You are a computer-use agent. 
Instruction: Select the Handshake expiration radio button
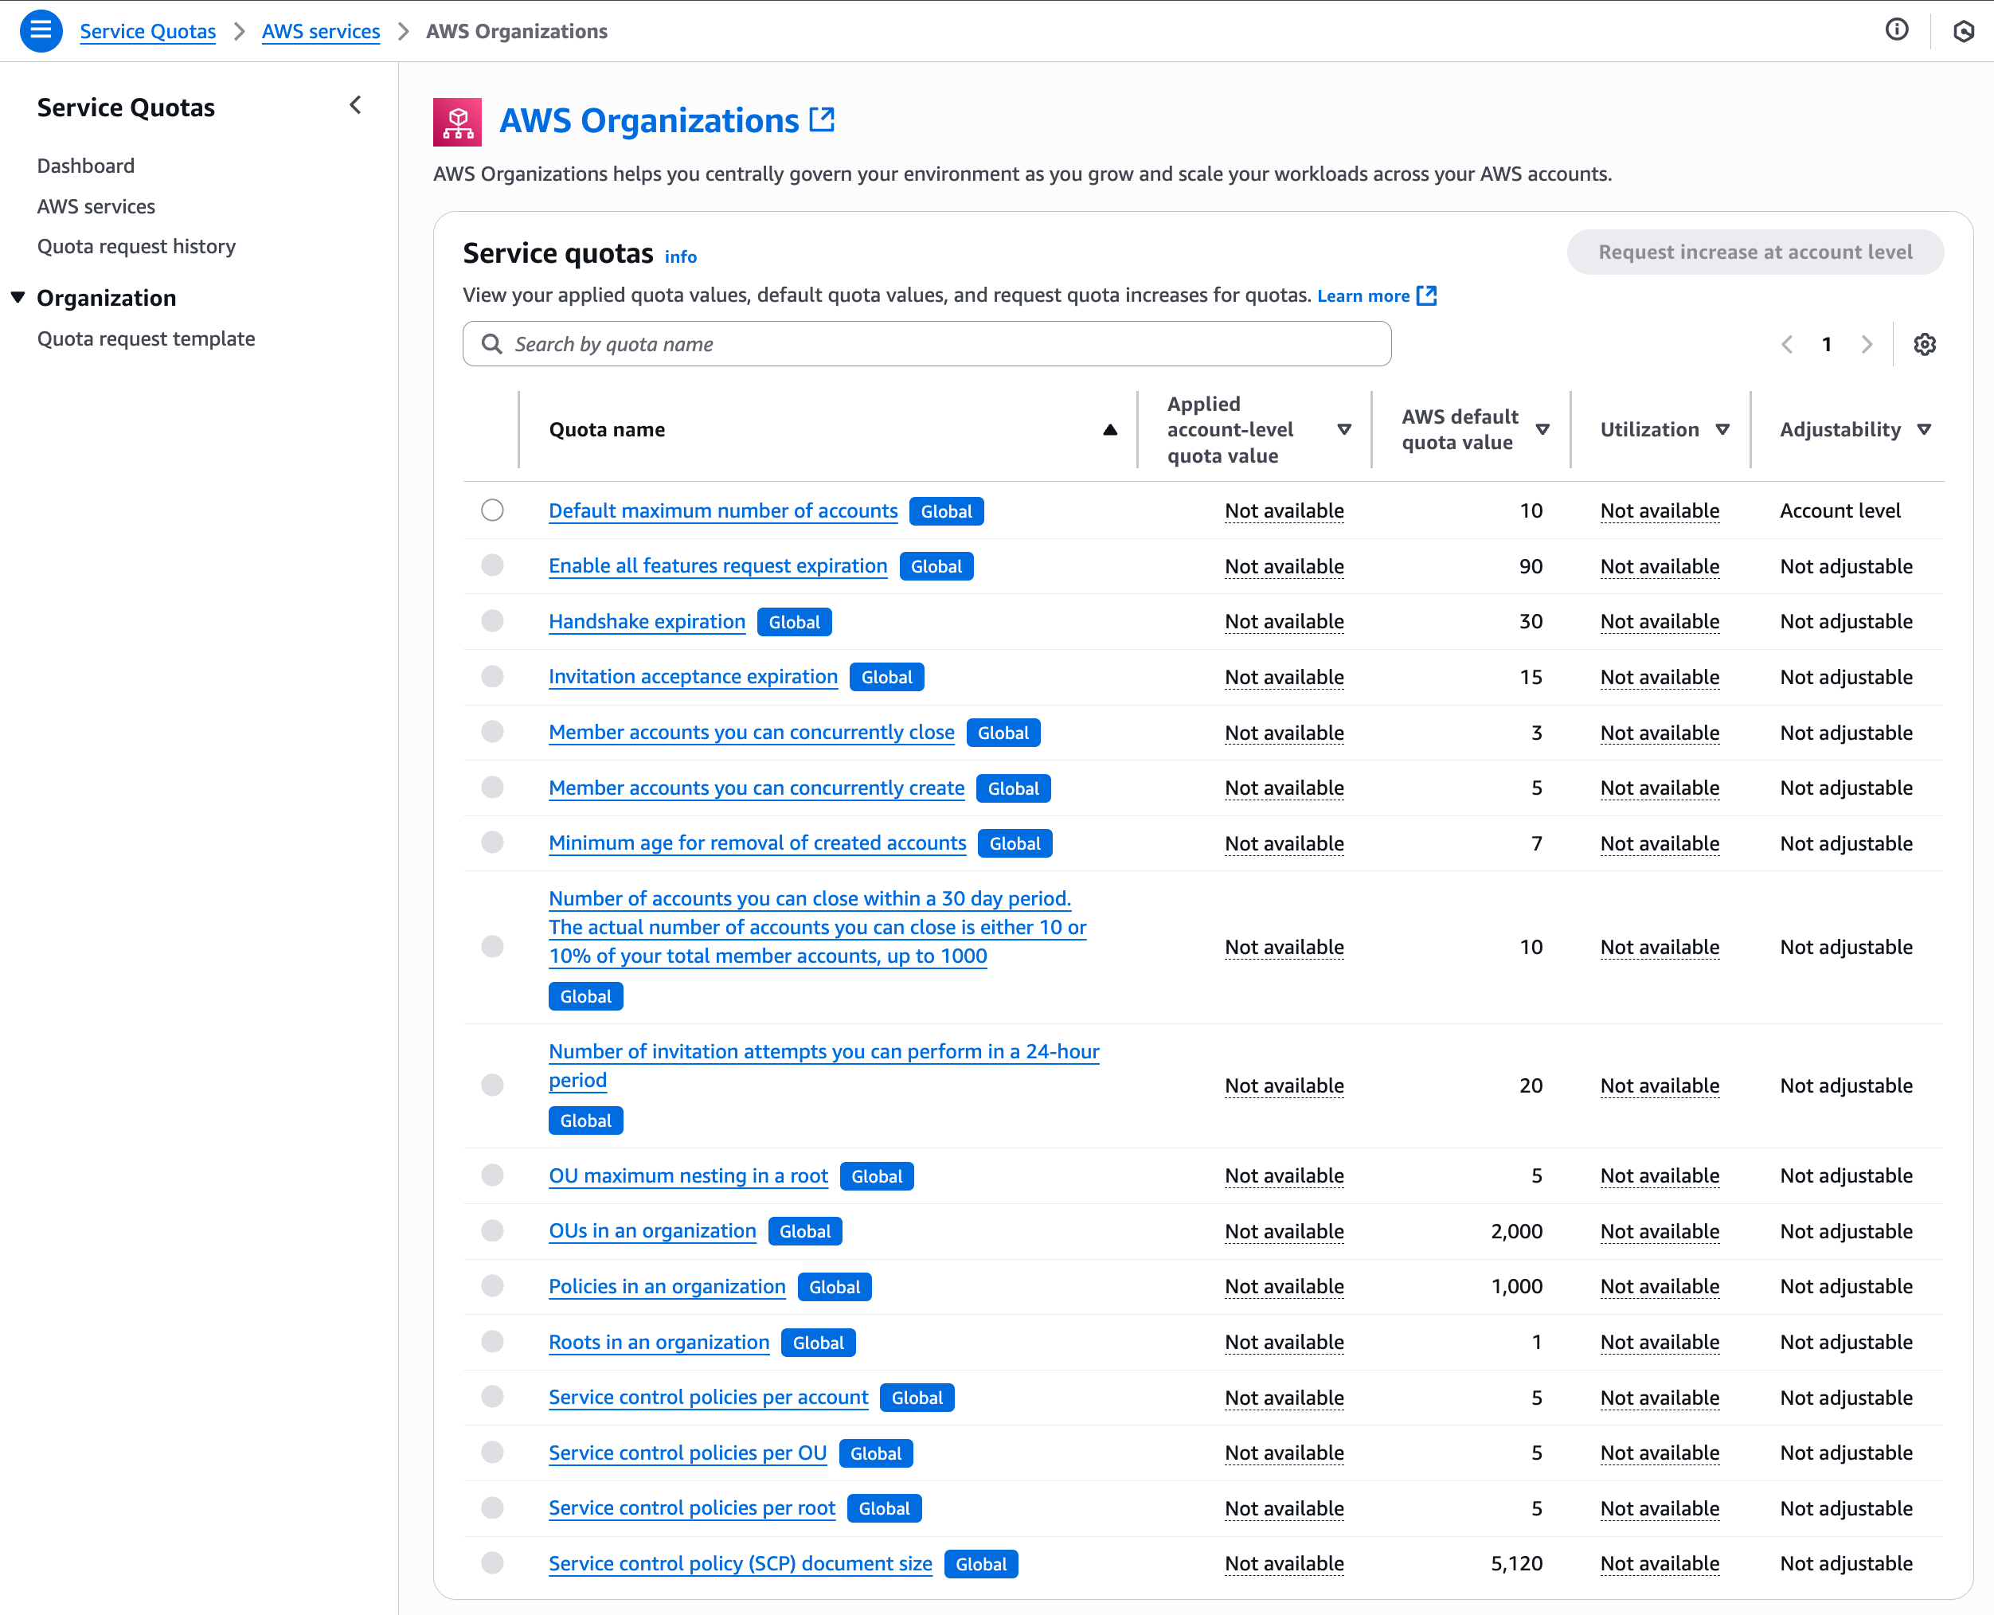492,621
